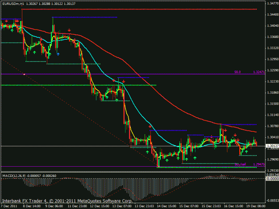This screenshot has width=279, height=209.
Task: Click the 1.33320 price axis value
Action: [x=273, y=48]
